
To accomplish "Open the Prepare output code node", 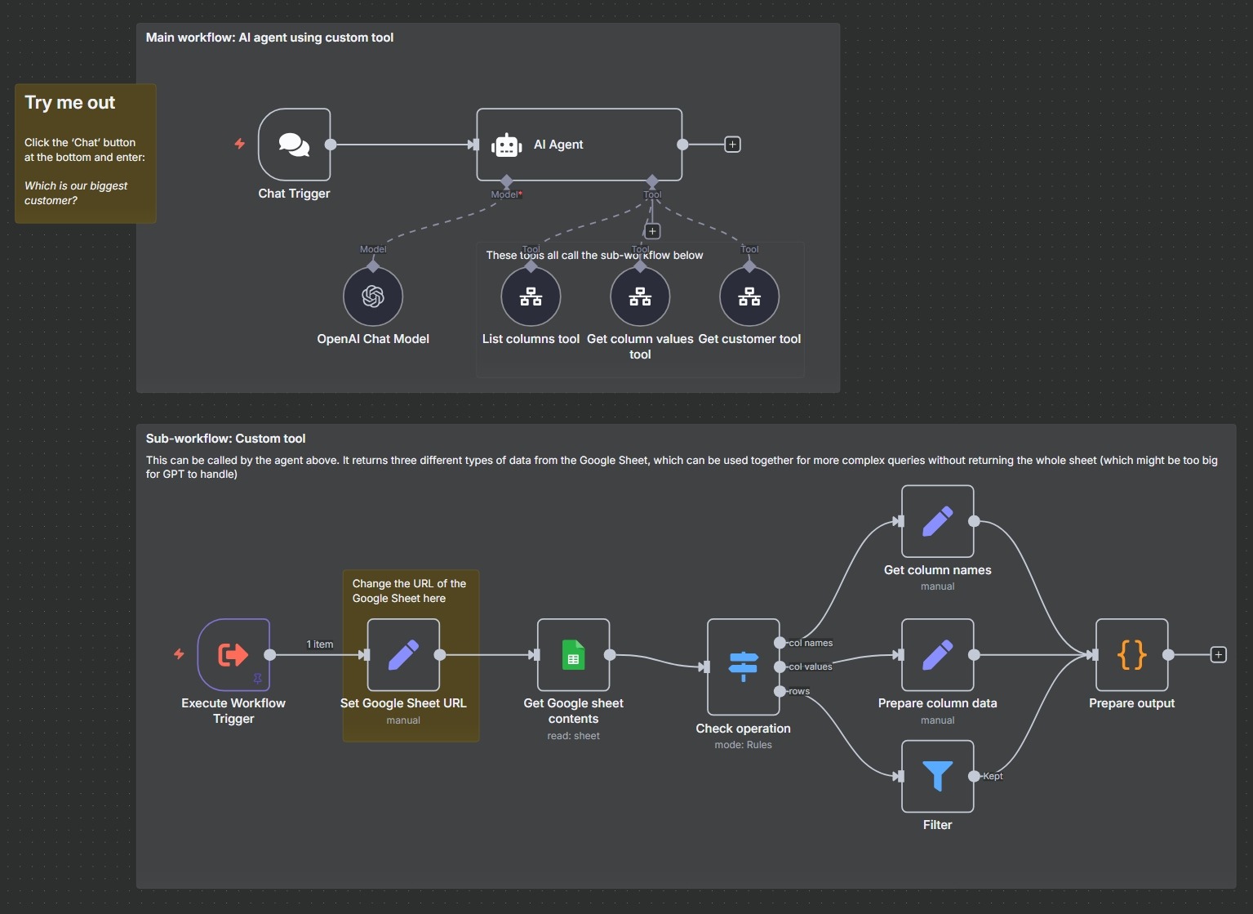I will click(1131, 655).
